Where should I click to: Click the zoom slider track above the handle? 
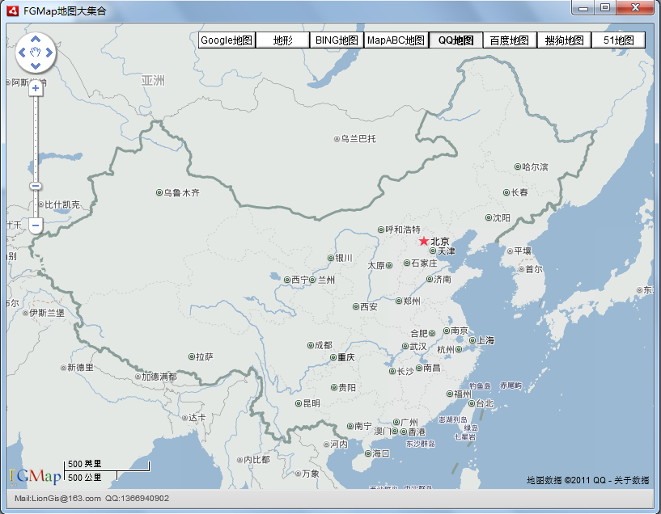[x=36, y=139]
